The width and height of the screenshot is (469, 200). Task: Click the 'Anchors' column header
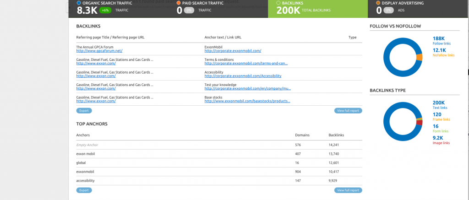pos(83,135)
